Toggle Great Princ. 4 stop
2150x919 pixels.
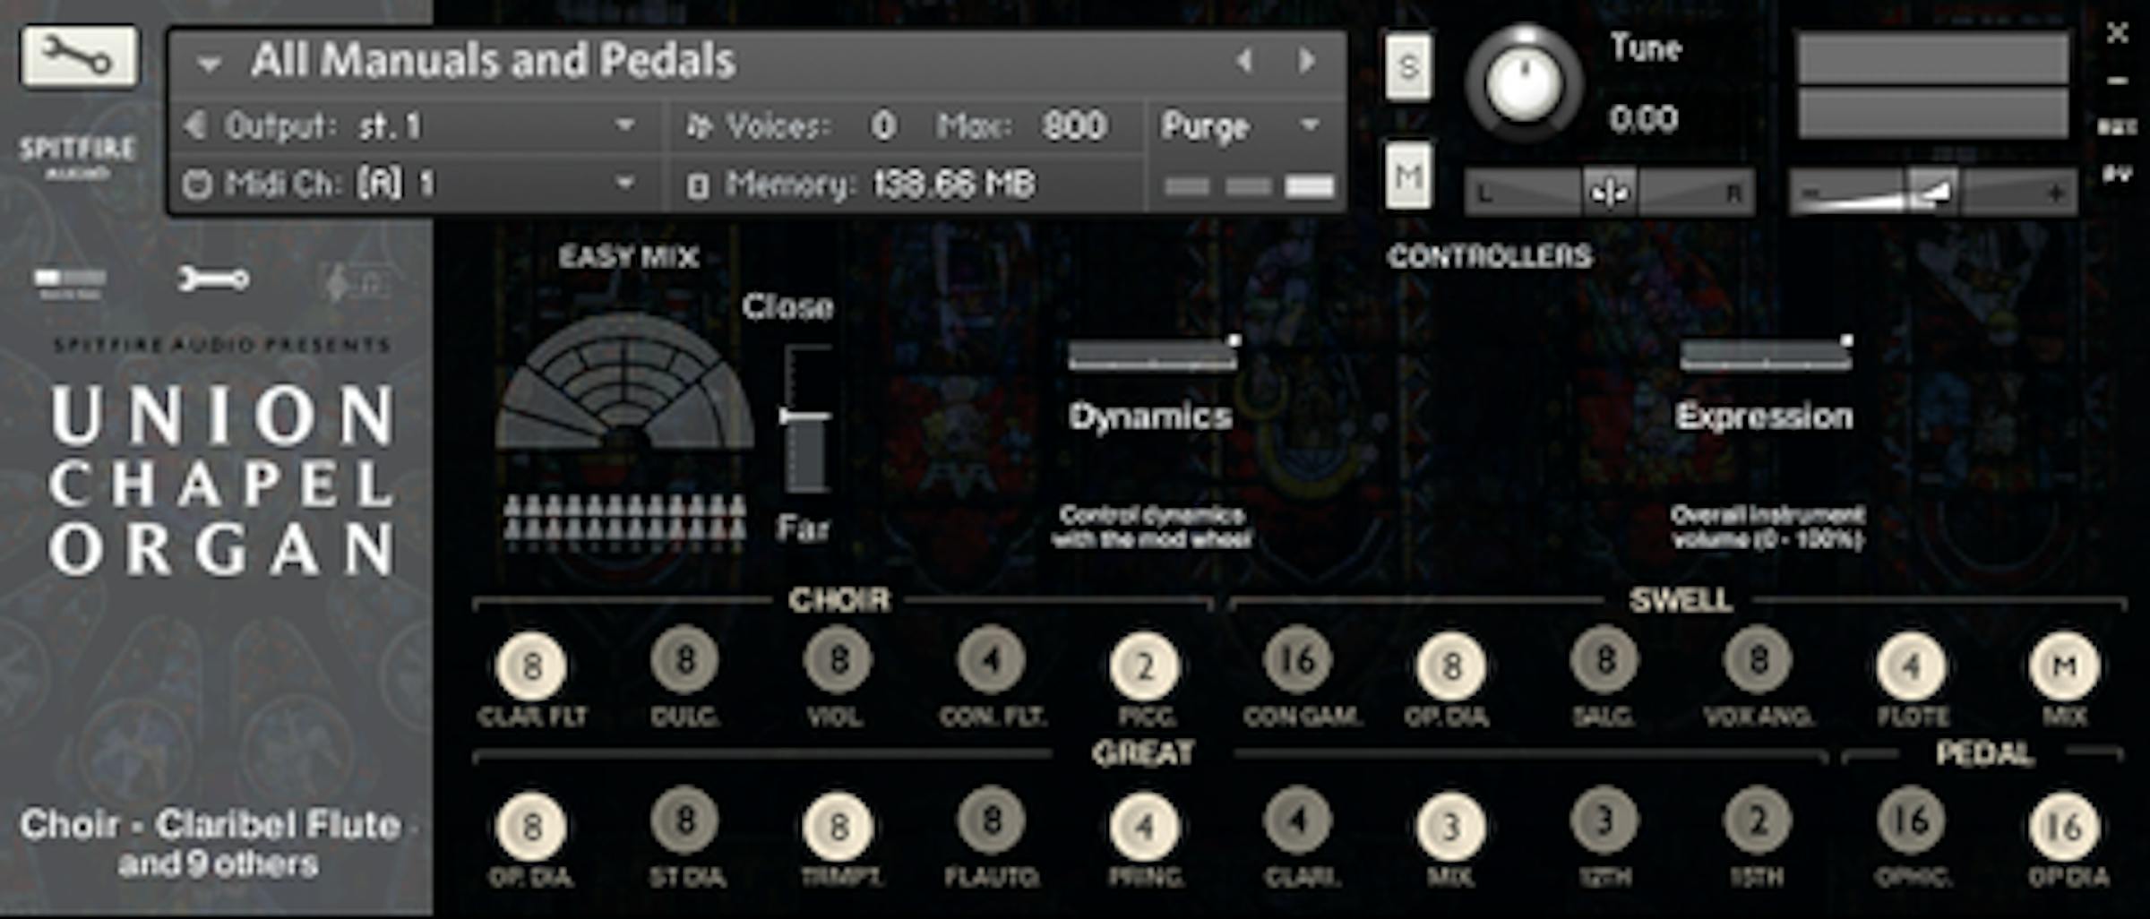pyautogui.click(x=1145, y=826)
